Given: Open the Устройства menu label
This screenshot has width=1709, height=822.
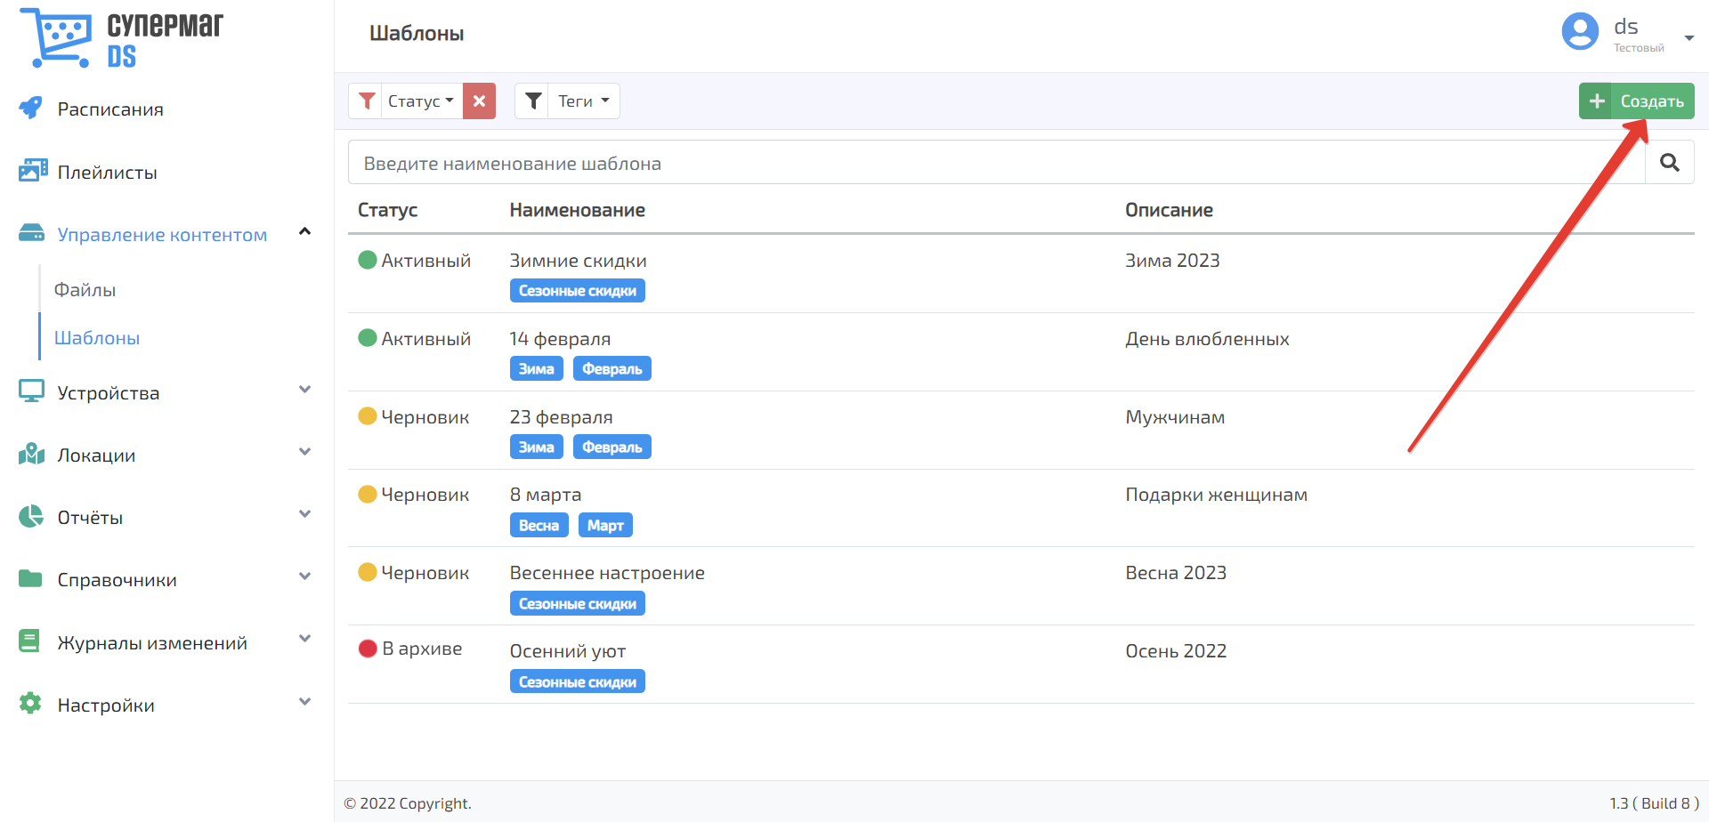Looking at the screenshot, I should tap(109, 393).
